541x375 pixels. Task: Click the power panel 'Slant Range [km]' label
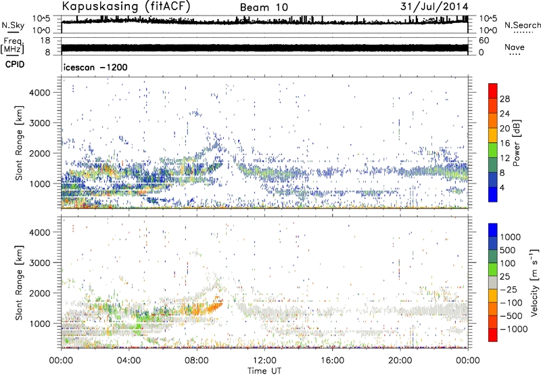19,144
